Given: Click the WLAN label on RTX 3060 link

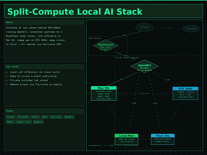Looking at the screenshot, I should (168, 80).
